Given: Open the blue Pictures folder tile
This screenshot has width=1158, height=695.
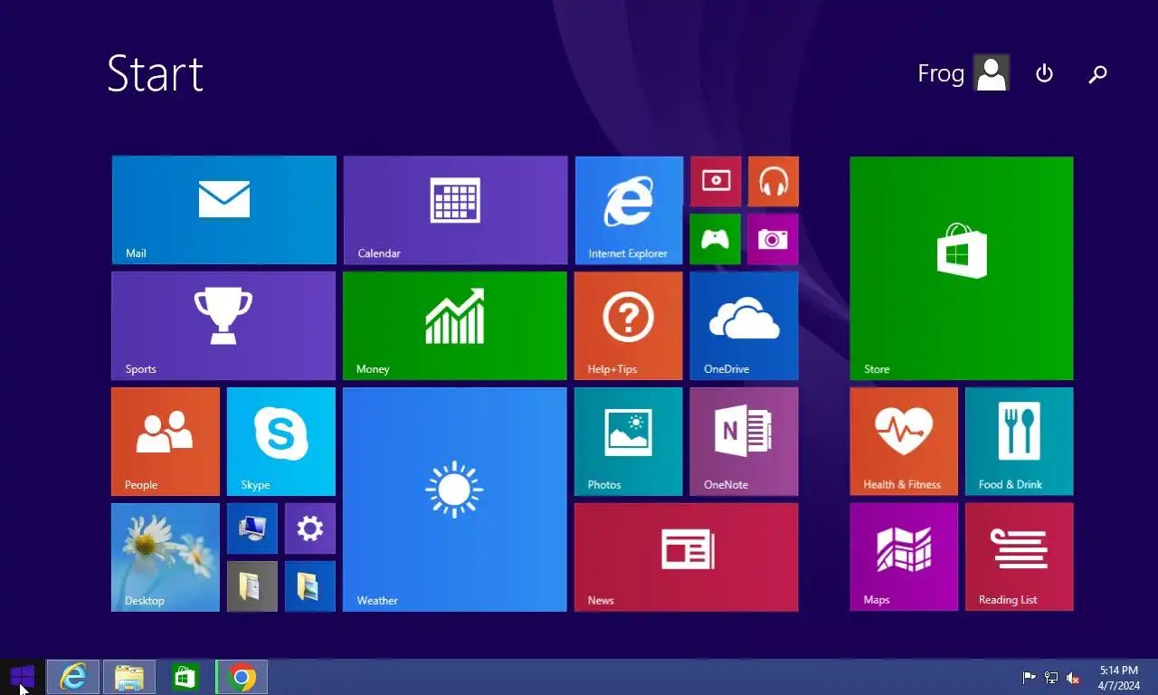Looking at the screenshot, I should coord(310,586).
